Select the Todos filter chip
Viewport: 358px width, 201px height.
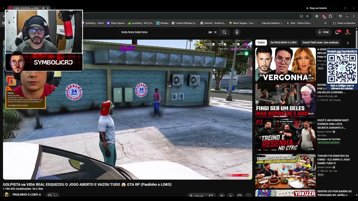(x=261, y=42)
